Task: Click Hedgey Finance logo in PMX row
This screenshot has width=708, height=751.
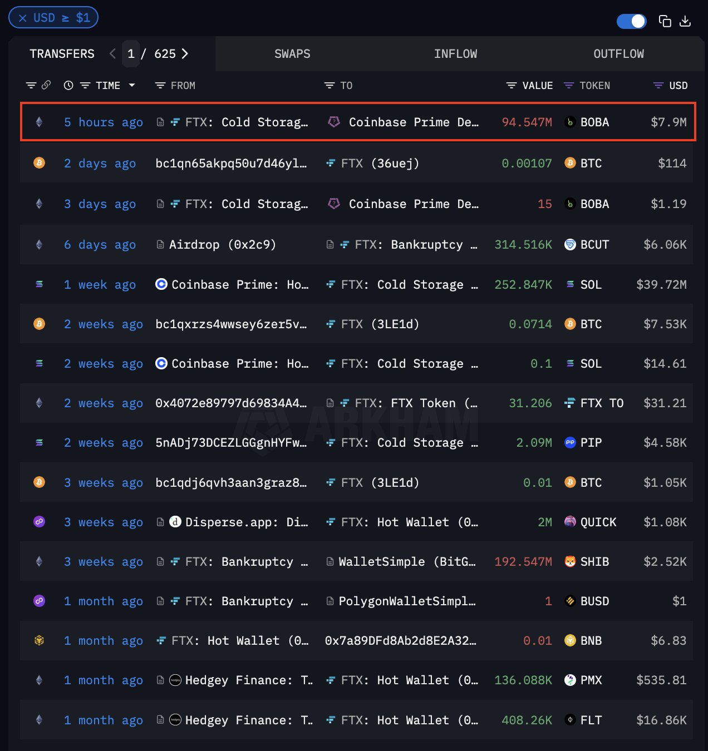Action: (175, 680)
